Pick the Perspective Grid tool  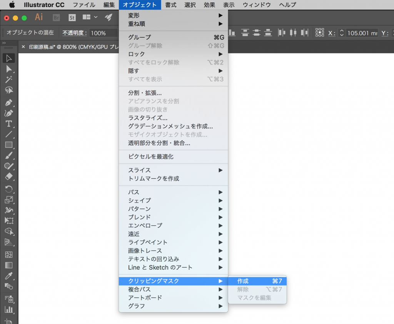pos(9,242)
